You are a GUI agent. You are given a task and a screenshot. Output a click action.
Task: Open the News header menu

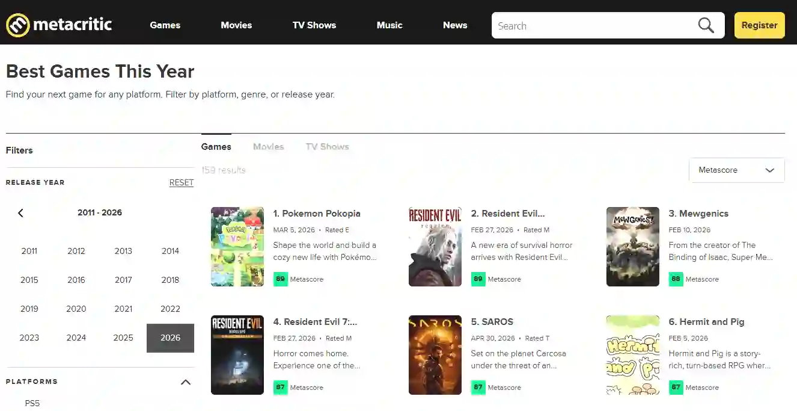coord(455,25)
